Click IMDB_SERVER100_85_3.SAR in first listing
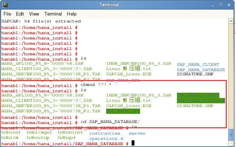The width and height of the screenshot is (236, 147). (x=139, y=63)
